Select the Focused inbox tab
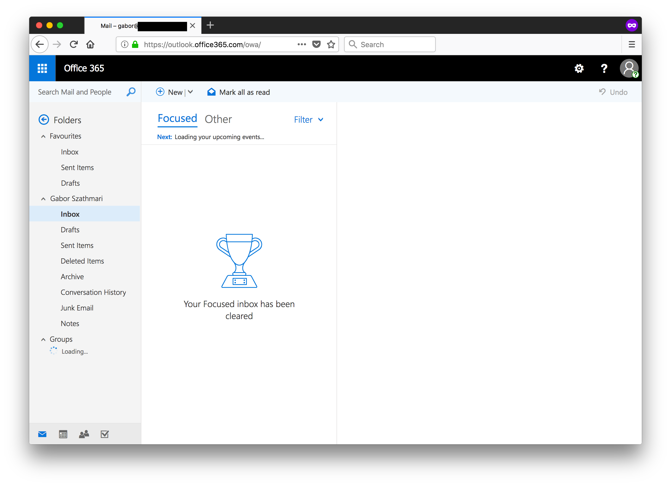 tap(178, 119)
